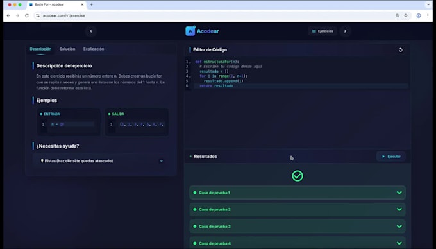The image size is (436, 249).
Task: Open tab search dropdown arrow
Action: coord(428,4)
